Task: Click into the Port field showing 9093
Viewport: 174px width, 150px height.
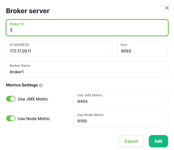Action: coord(142,48)
